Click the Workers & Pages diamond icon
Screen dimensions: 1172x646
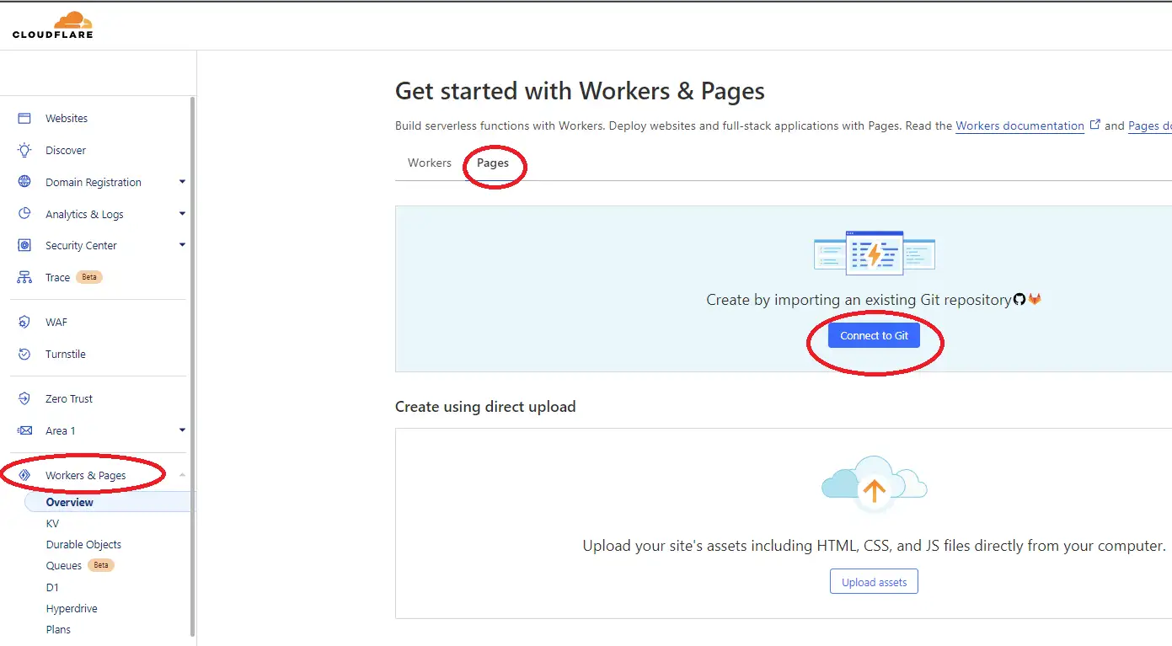(x=24, y=475)
